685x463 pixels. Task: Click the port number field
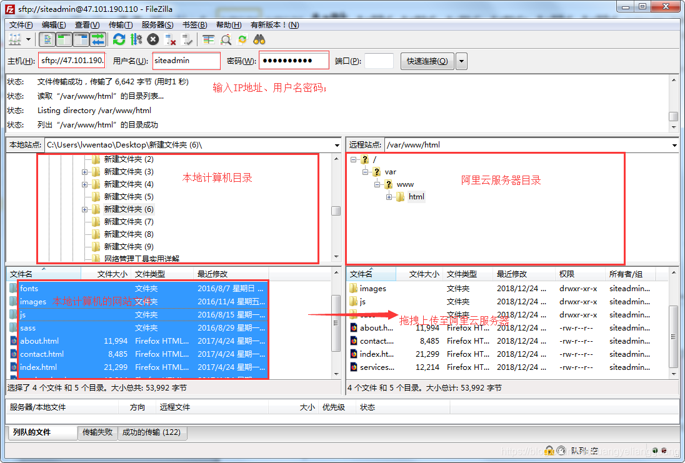pos(379,61)
